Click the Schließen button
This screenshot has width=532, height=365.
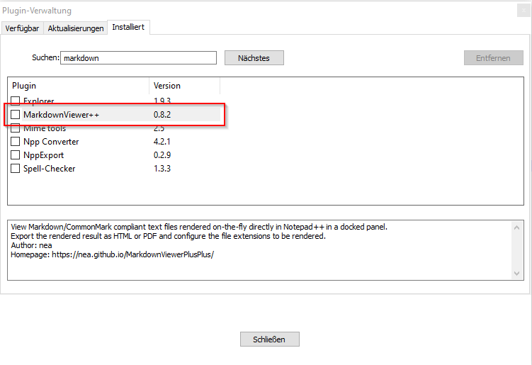click(269, 339)
